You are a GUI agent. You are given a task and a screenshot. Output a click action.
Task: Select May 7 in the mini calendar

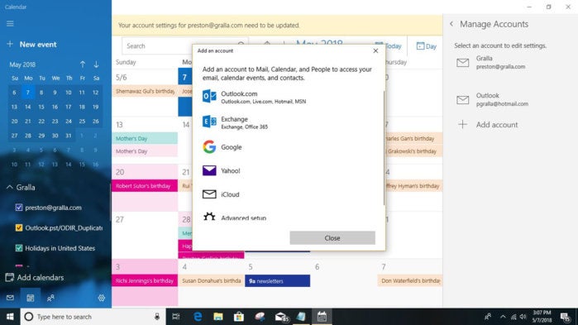click(x=28, y=93)
